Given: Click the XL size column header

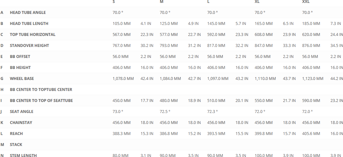Looking at the screenshot, I should click(x=257, y=2).
